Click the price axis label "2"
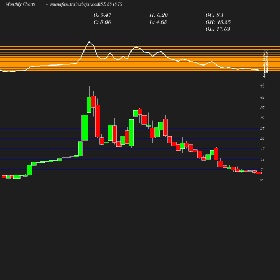280x280 pixels. [x=262, y=180]
